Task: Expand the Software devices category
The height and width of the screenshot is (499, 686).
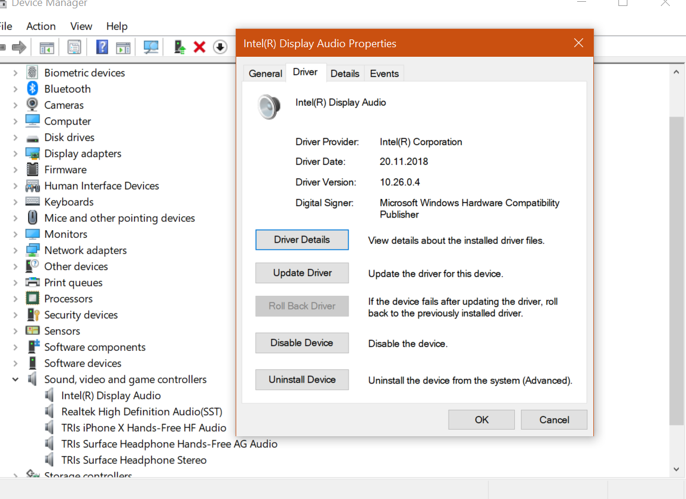Action: (16, 363)
